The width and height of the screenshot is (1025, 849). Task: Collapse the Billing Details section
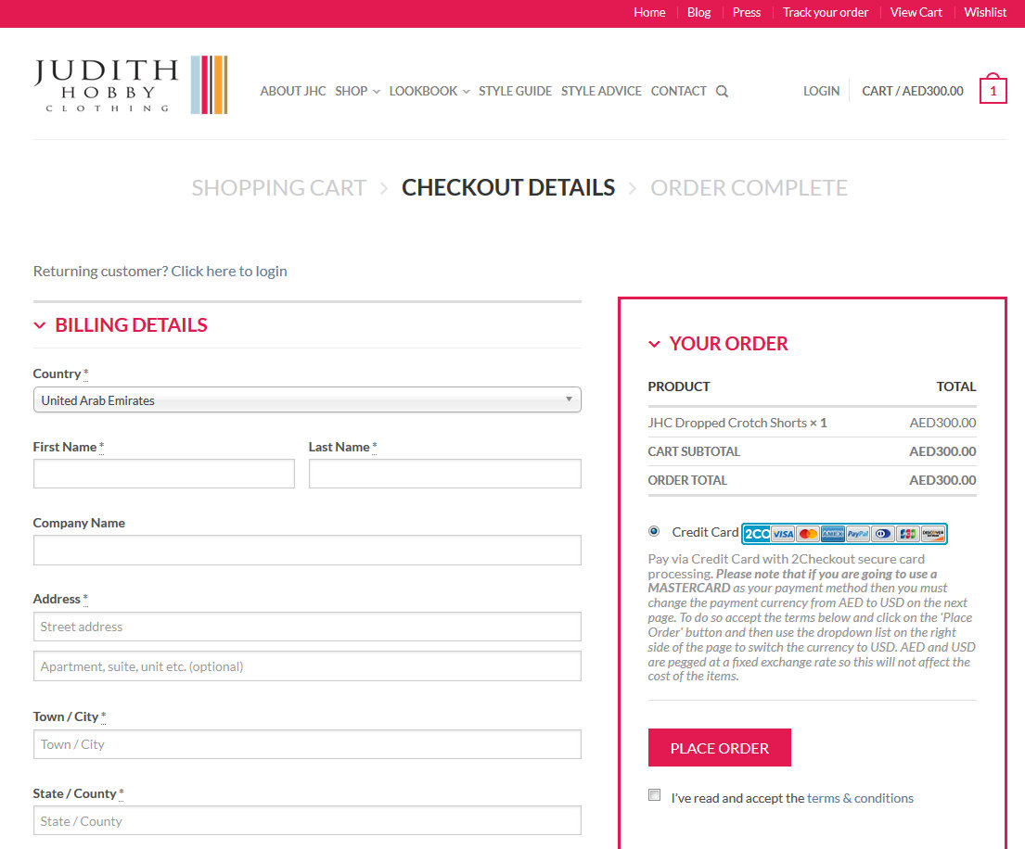40,325
